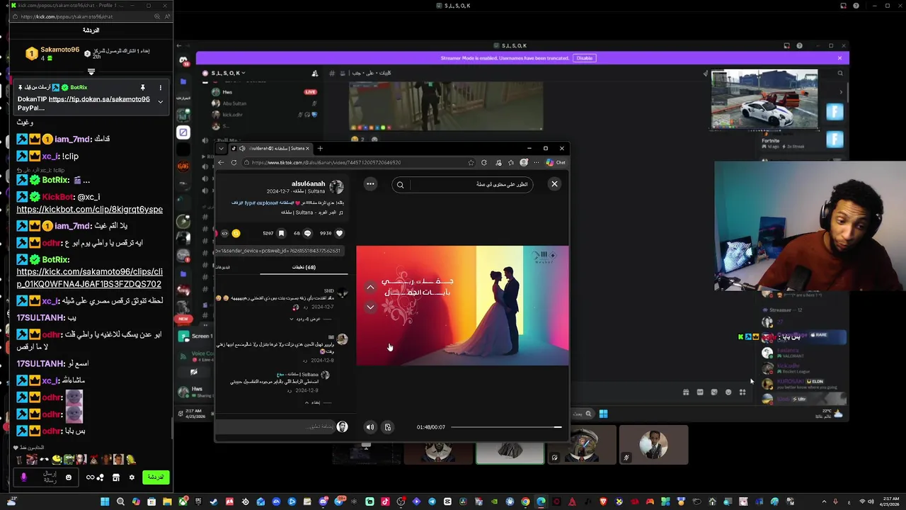Click the TikTok add-comment input field
Image resolution: width=906 pixels, height=510 pixels.
click(x=275, y=426)
